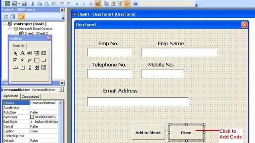This screenshot has height=143, width=255.
Task: Select the (Name) property value CommandButton2
Action: click(x=44, y=103)
